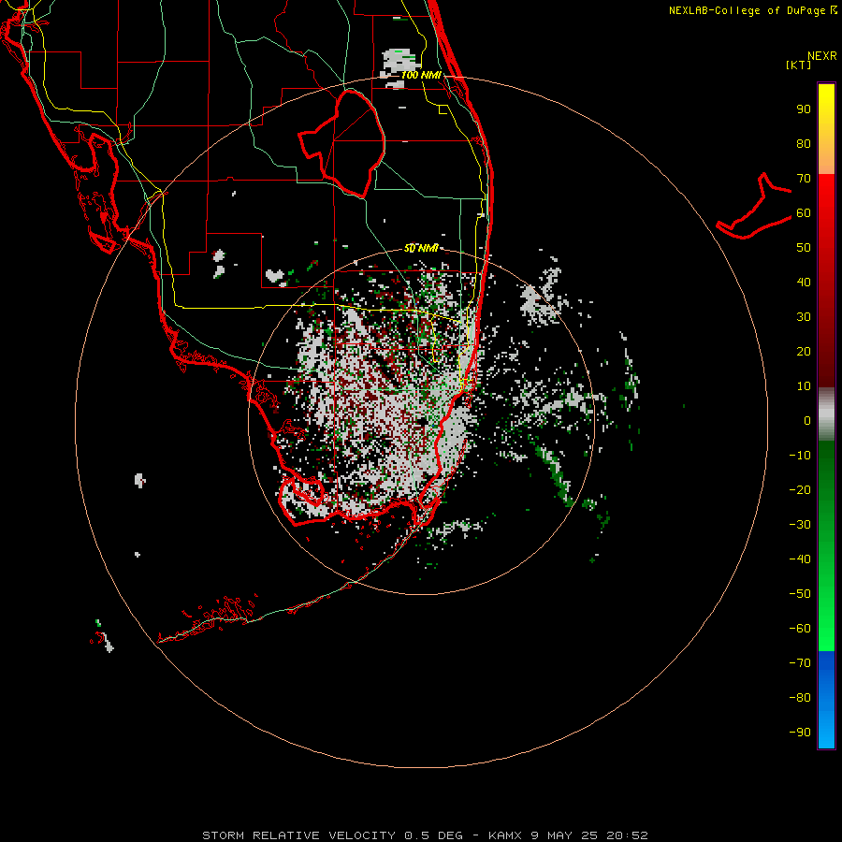Viewport: 842px width, 842px height.
Task: Click the NEXR label above the color scale
Action: (x=822, y=56)
